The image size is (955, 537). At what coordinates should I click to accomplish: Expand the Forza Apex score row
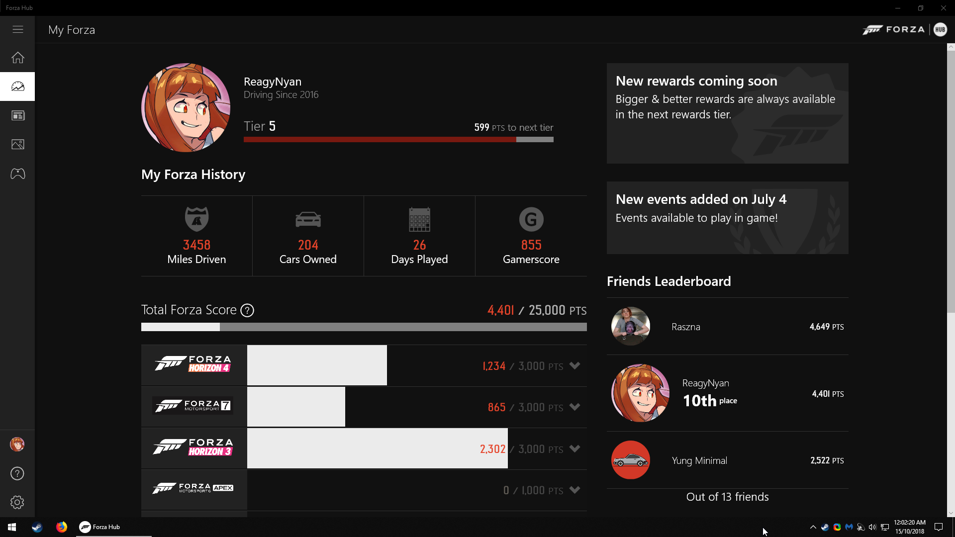574,490
